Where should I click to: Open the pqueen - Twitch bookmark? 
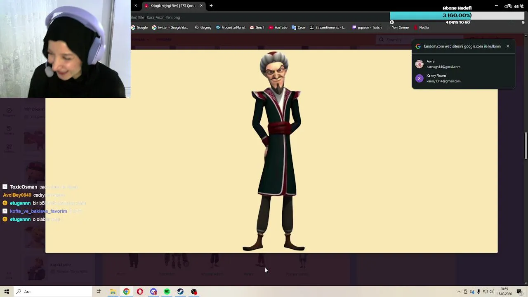click(x=367, y=28)
